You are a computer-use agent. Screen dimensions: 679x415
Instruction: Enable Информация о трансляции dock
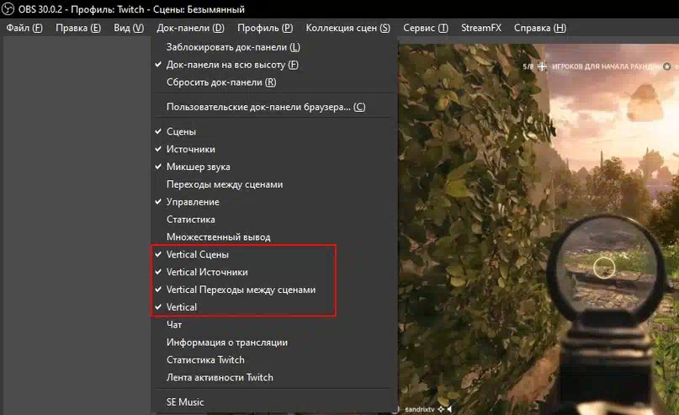pyautogui.click(x=273, y=343)
